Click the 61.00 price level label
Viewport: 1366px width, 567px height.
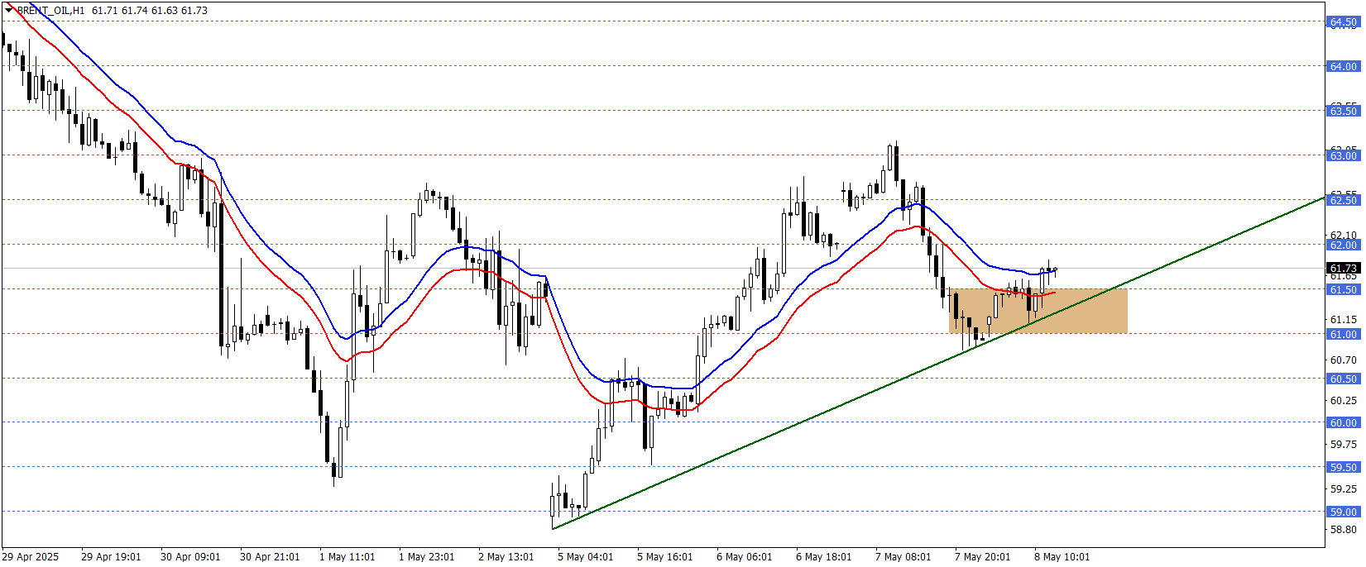pyautogui.click(x=1344, y=334)
